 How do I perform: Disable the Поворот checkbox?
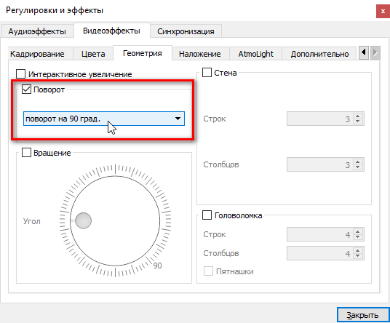pyautogui.click(x=26, y=89)
